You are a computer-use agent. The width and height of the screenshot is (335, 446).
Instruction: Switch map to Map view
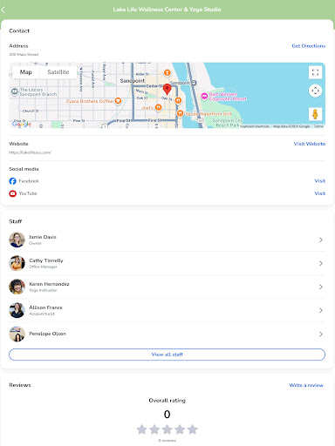point(26,72)
